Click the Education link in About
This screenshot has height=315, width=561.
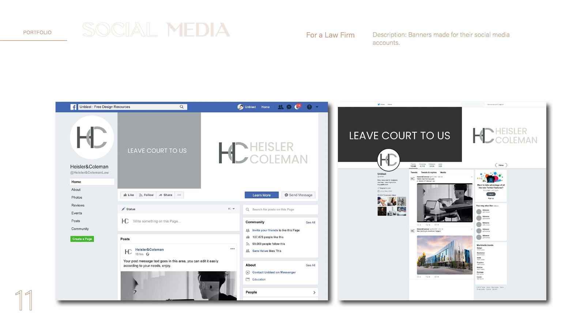point(259,280)
